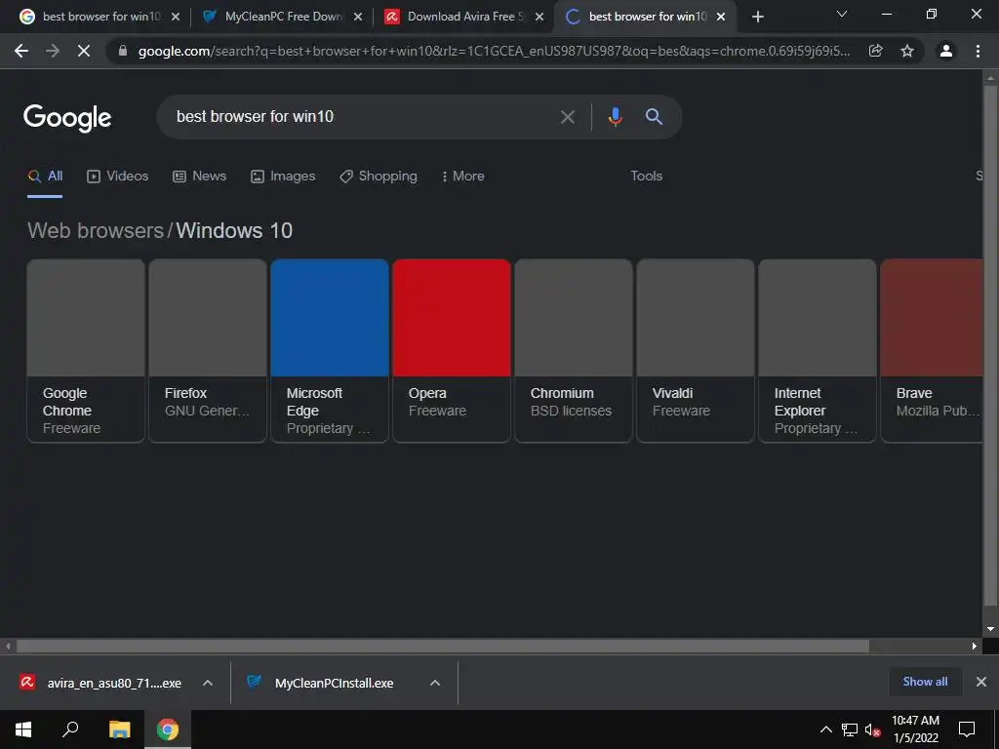Open the Windows notification center
999x749 pixels.
(967, 729)
